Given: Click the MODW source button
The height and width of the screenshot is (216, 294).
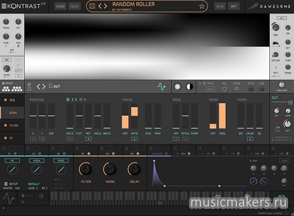Looking at the screenshot, I should (36, 161).
